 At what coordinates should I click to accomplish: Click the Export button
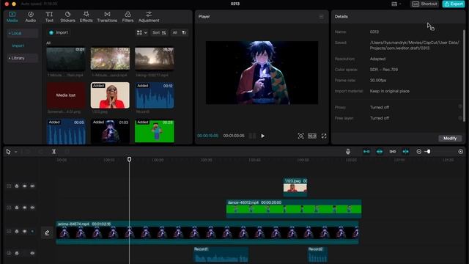(x=454, y=4)
